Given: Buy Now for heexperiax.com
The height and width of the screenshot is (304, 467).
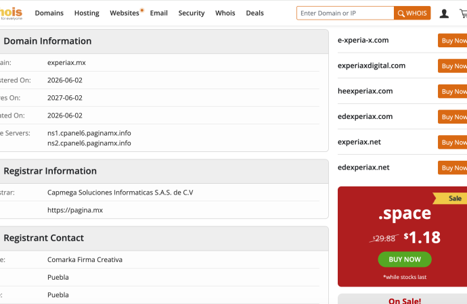Looking at the screenshot, I should coord(452,91).
